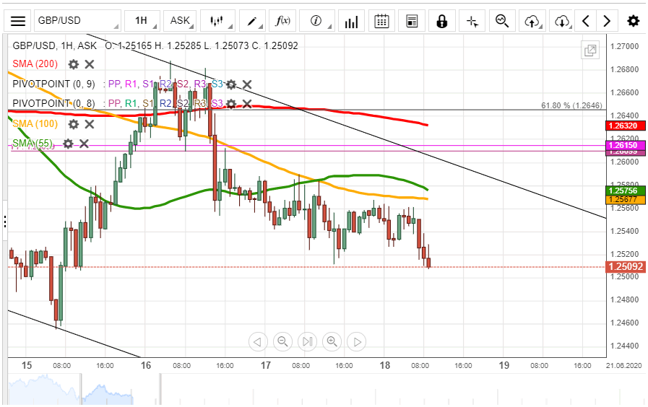Remove the SMA (200) indicator
Screen dimensions: 648x407
pyautogui.click(x=90, y=64)
